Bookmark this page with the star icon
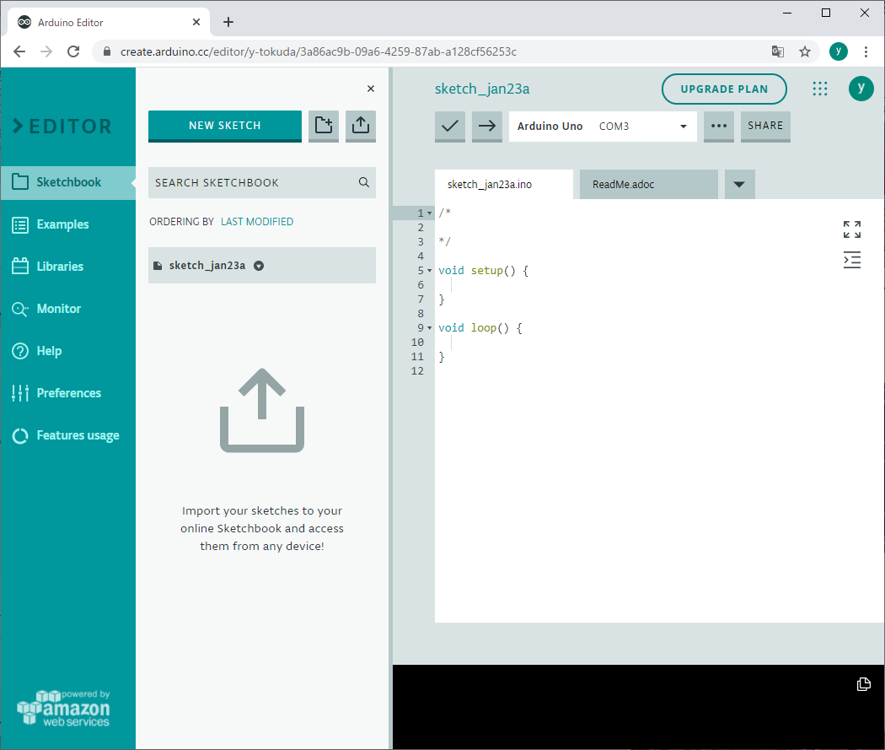This screenshot has height=750, width=885. tap(805, 51)
